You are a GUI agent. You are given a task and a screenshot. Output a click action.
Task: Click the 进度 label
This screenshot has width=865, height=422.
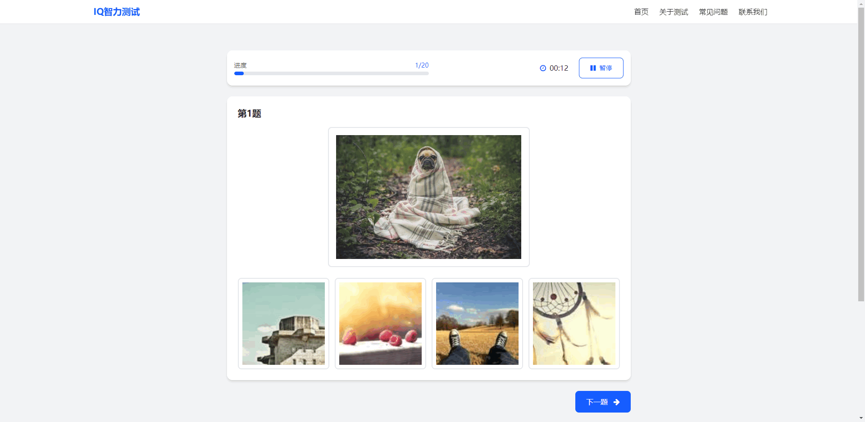(x=240, y=65)
